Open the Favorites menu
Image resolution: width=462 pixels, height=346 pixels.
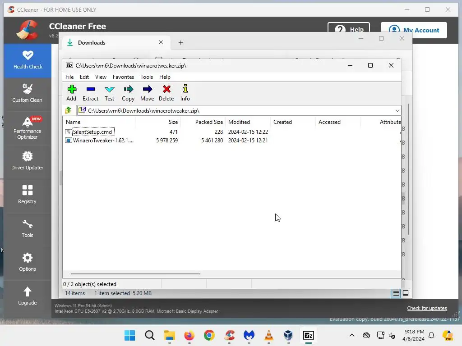click(123, 77)
